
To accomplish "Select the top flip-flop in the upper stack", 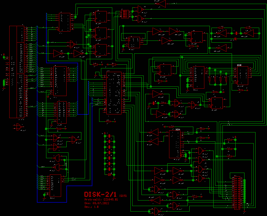I will tap(100, 16).
